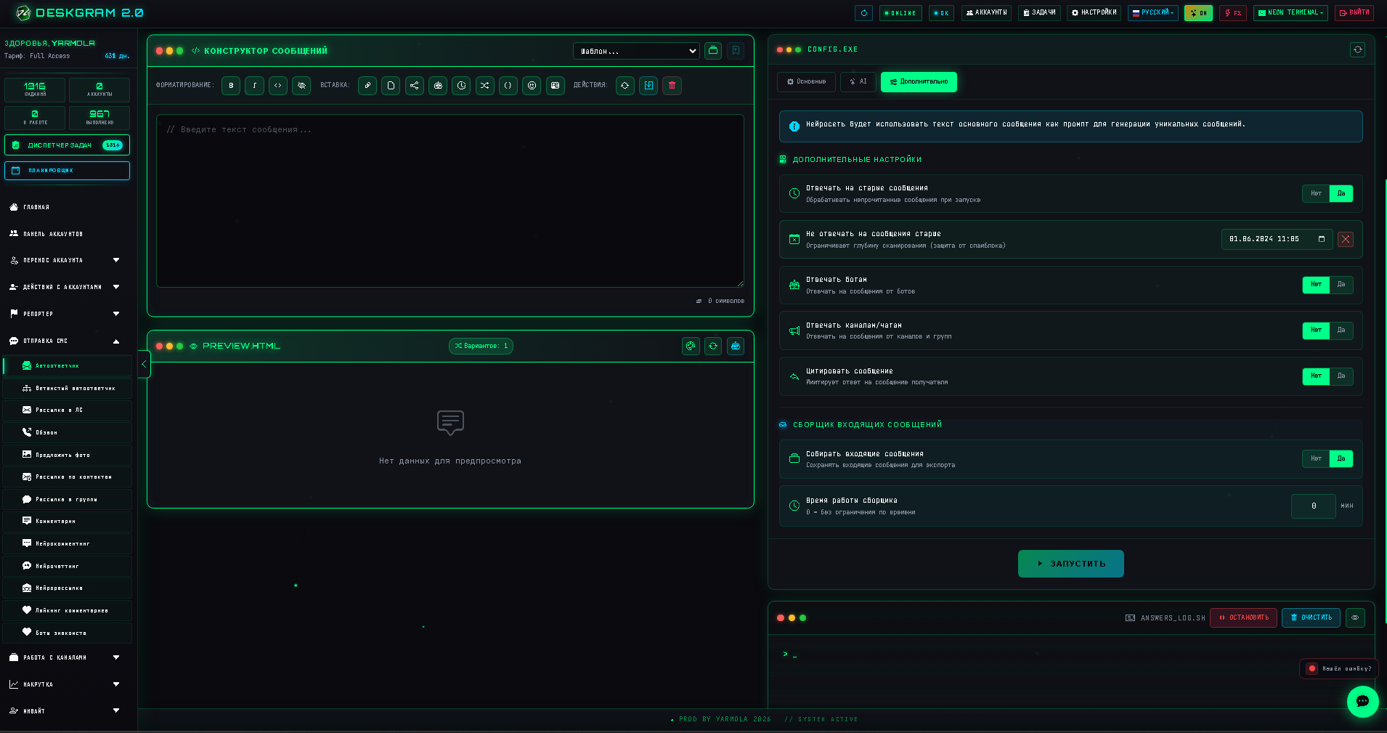Viewport: 1387px width, 733px height.
Task: Apply italic formatting in message constructor
Action: (254, 86)
